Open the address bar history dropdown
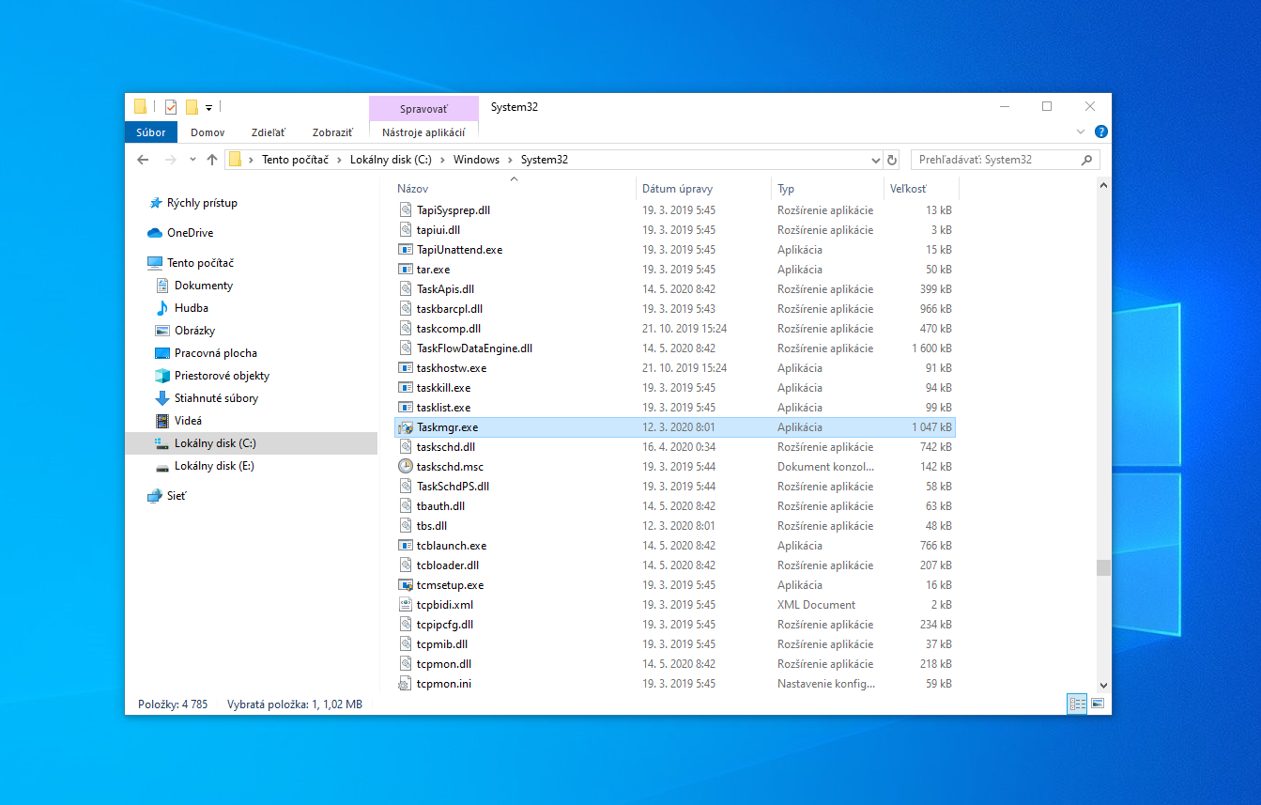Viewport: 1261px width, 805px height. tap(876, 160)
